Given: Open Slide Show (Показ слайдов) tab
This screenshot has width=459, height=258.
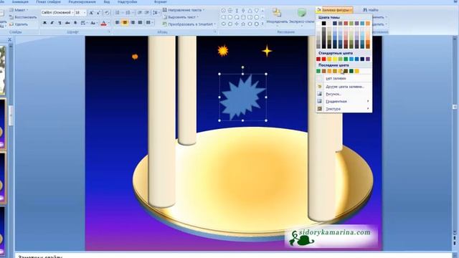Looking at the screenshot, I should 48,1.
